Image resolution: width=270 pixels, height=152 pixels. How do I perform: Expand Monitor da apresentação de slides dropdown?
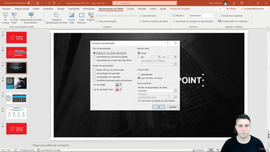(175, 91)
